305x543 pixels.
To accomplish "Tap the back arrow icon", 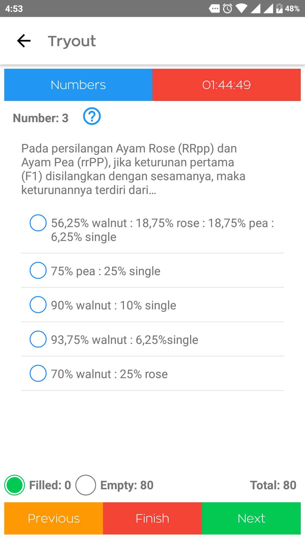I will pyautogui.click(x=24, y=41).
